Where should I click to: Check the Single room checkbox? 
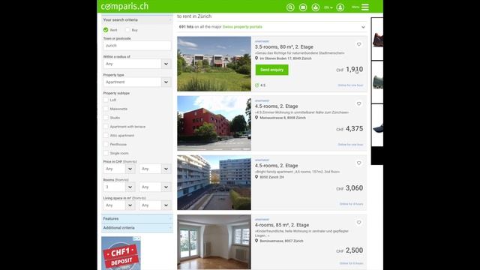pyautogui.click(x=106, y=153)
